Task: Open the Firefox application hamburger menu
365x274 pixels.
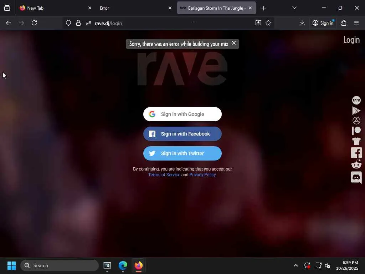Action: coord(356,23)
